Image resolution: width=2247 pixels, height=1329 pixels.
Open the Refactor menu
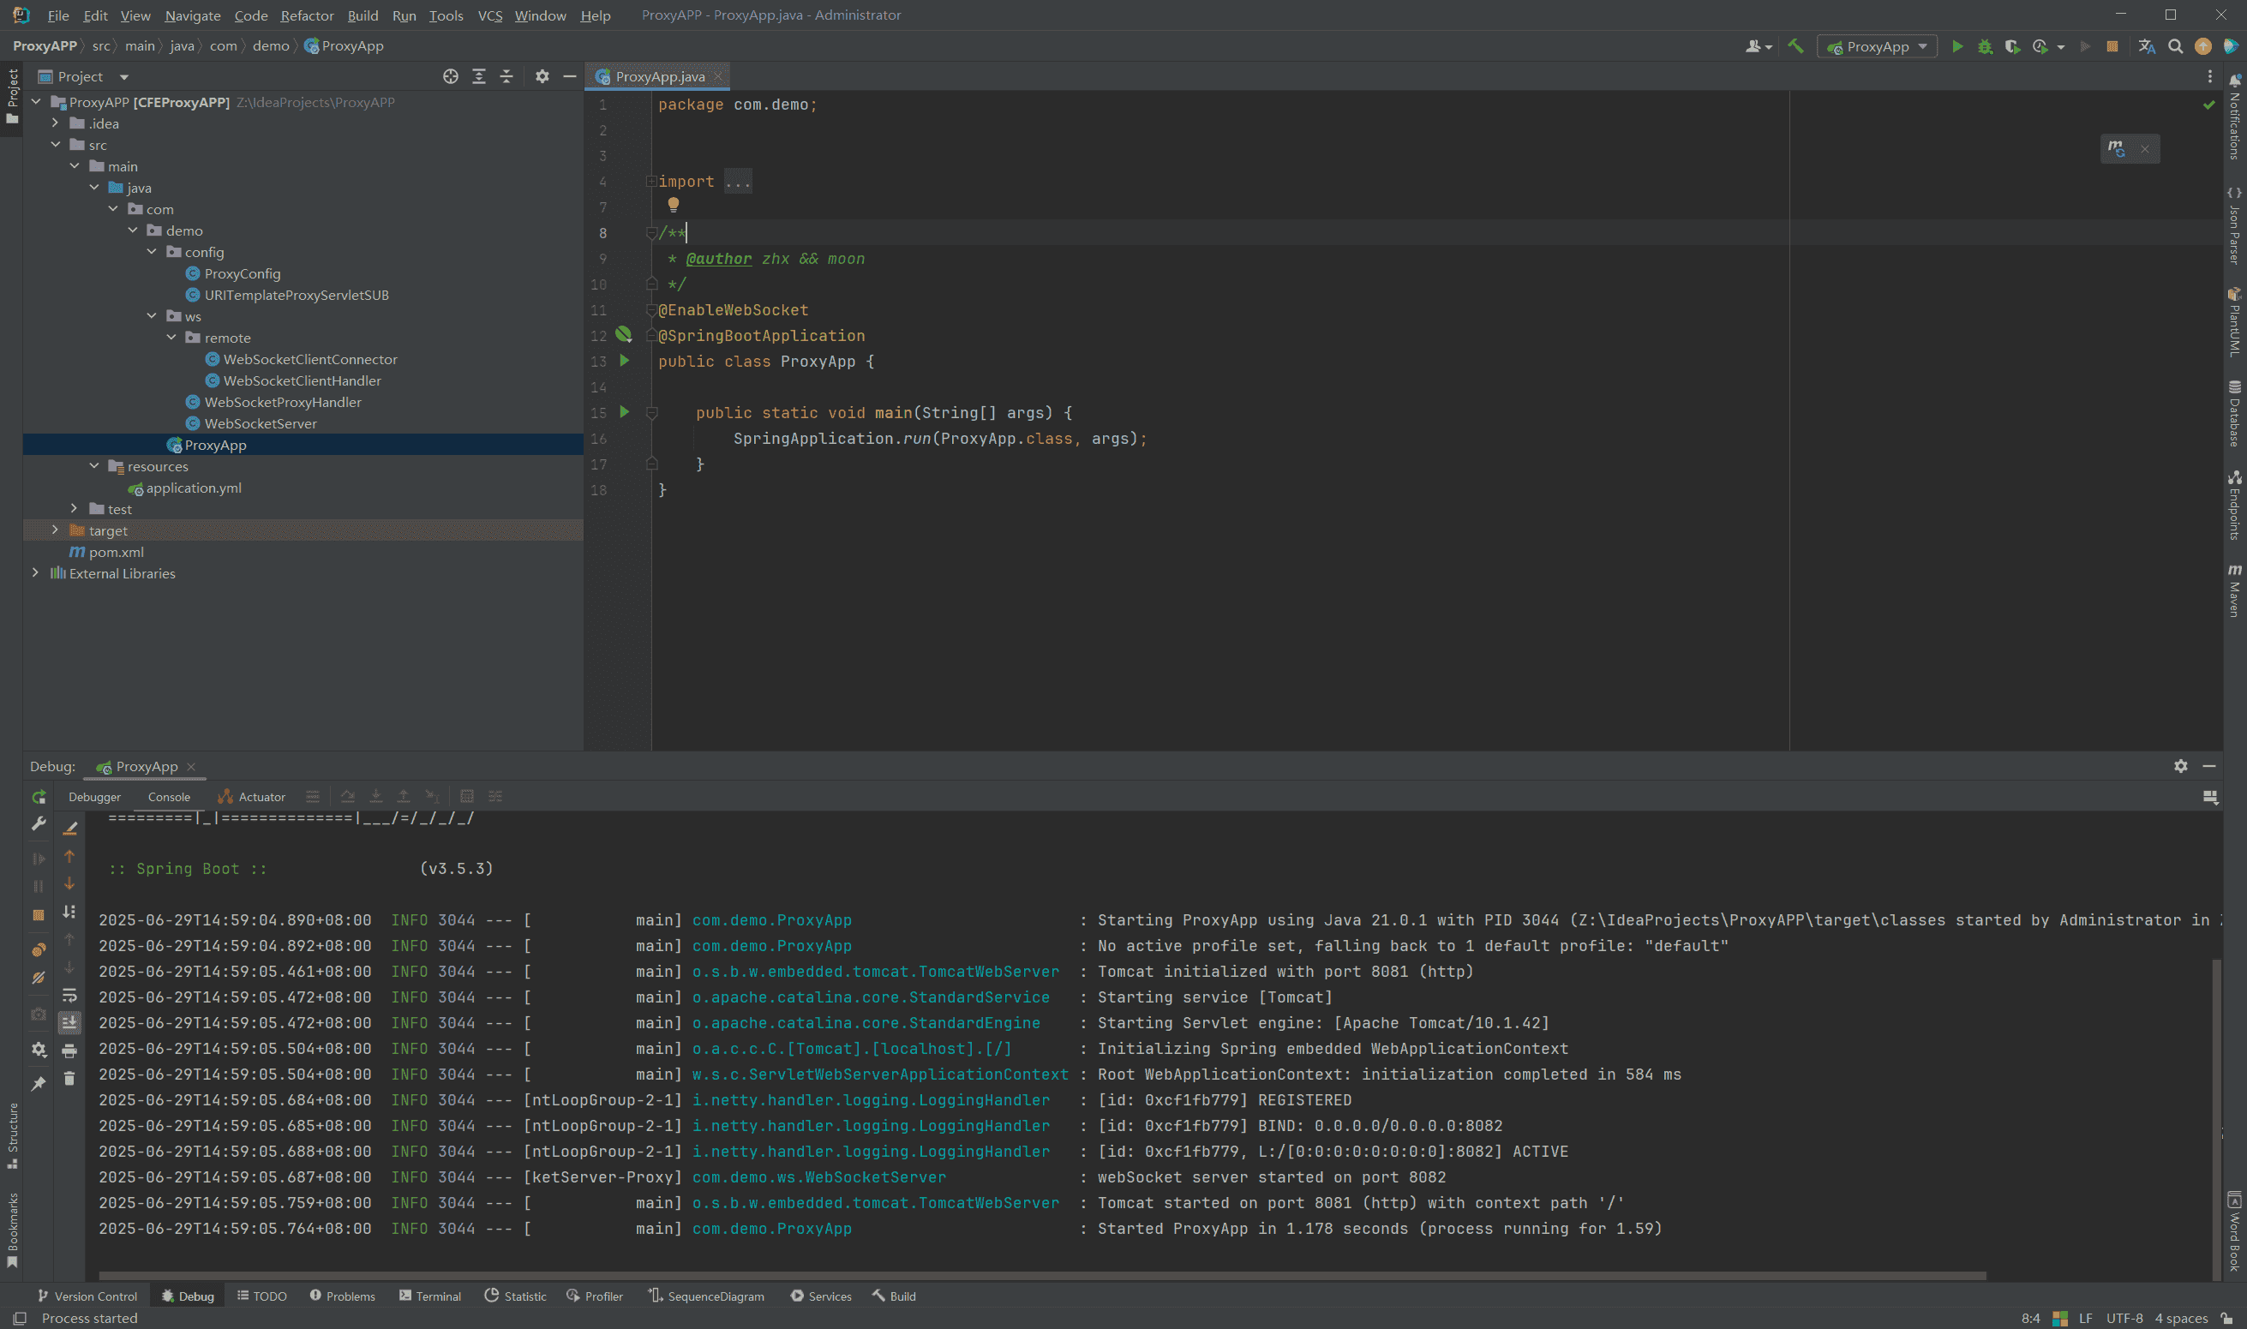(x=307, y=15)
